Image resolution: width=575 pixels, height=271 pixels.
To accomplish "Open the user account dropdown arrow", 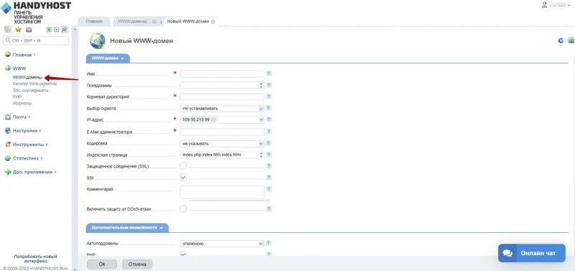I will click(569, 5).
